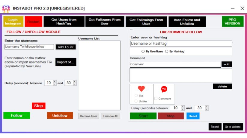
Task: Minimize the Instabot Pro window
Action: tap(233, 8)
